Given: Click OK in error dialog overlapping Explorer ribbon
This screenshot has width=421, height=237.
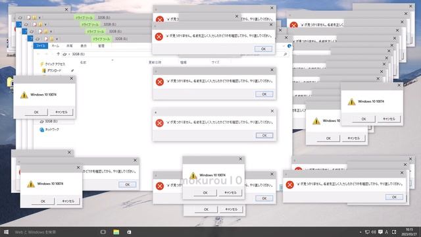Looking at the screenshot, I should coord(263,49).
